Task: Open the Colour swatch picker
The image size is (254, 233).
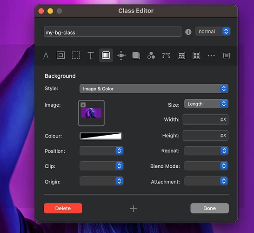Action: pos(101,136)
